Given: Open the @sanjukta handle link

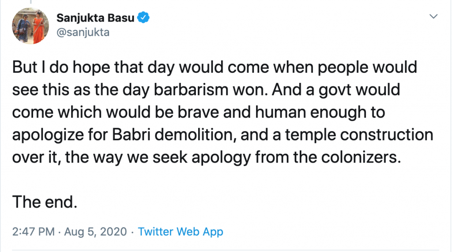Looking at the screenshot, I should [x=83, y=32].
